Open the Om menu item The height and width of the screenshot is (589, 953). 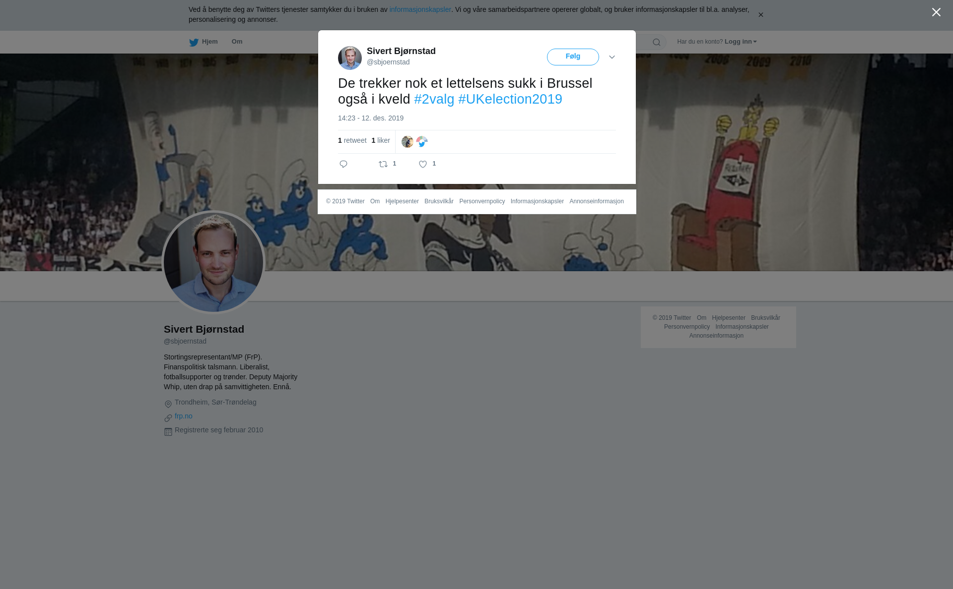[237, 42]
